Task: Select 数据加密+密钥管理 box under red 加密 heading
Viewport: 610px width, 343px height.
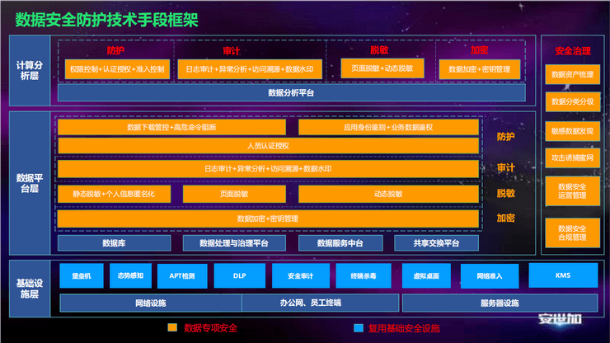Action: pos(479,69)
